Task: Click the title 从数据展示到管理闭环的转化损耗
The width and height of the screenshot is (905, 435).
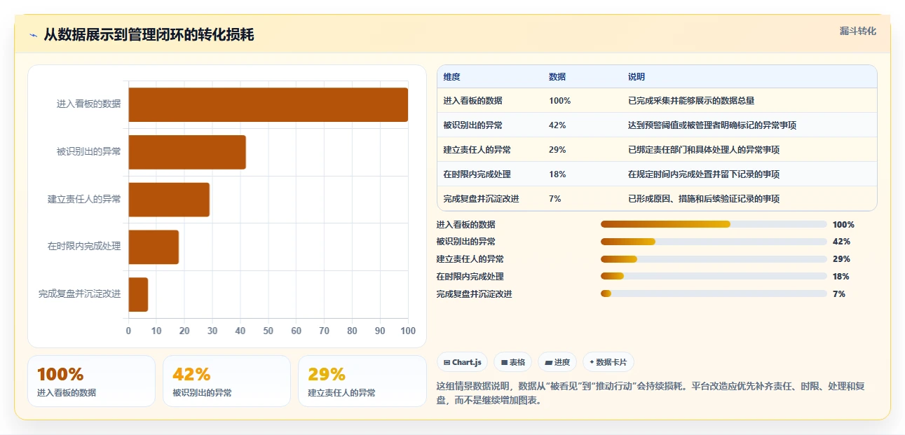Action: coord(149,35)
